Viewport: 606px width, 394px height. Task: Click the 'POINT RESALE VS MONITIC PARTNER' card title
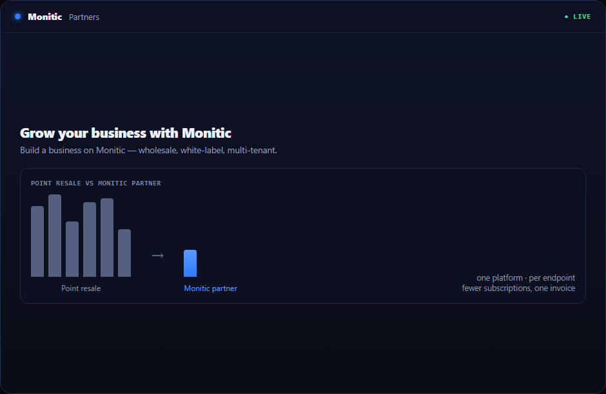(x=96, y=183)
